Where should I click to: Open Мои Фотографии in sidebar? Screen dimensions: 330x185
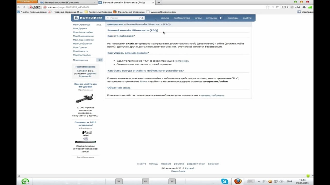pyautogui.click(x=83, y=32)
